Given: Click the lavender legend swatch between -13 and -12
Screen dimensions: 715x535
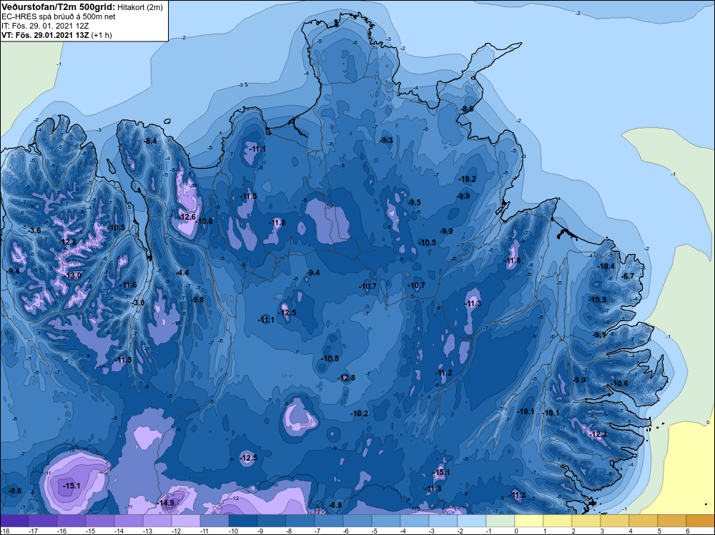Looking at the screenshot, I should coord(157,521).
